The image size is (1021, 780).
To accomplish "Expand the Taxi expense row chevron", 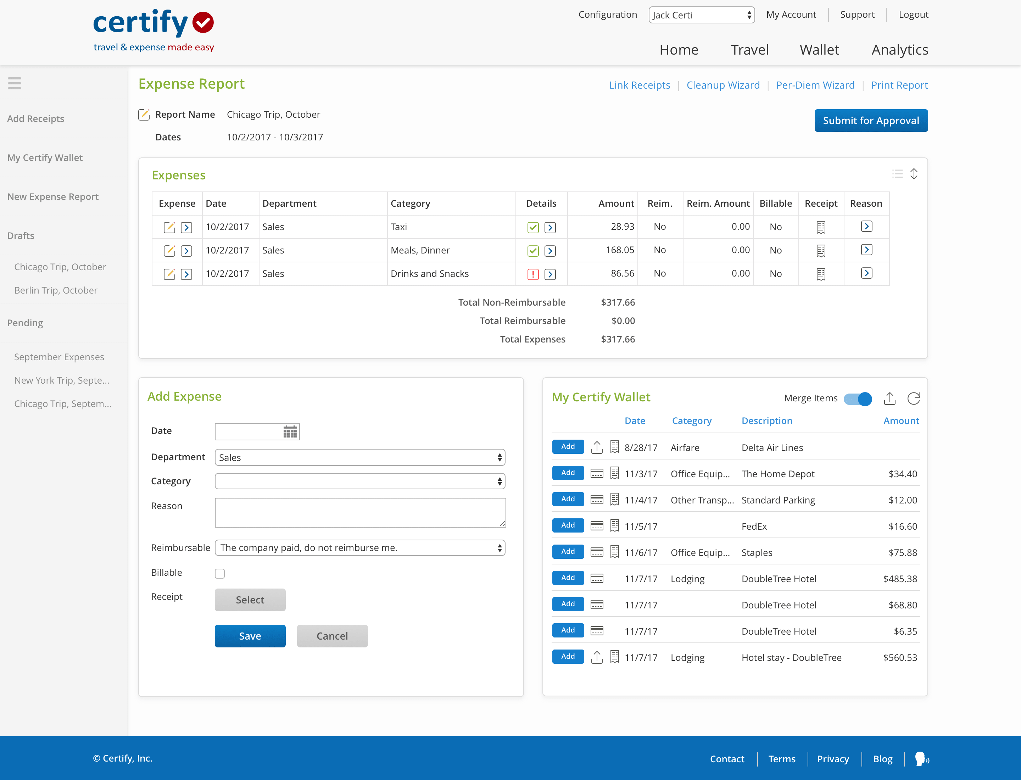I will [186, 227].
